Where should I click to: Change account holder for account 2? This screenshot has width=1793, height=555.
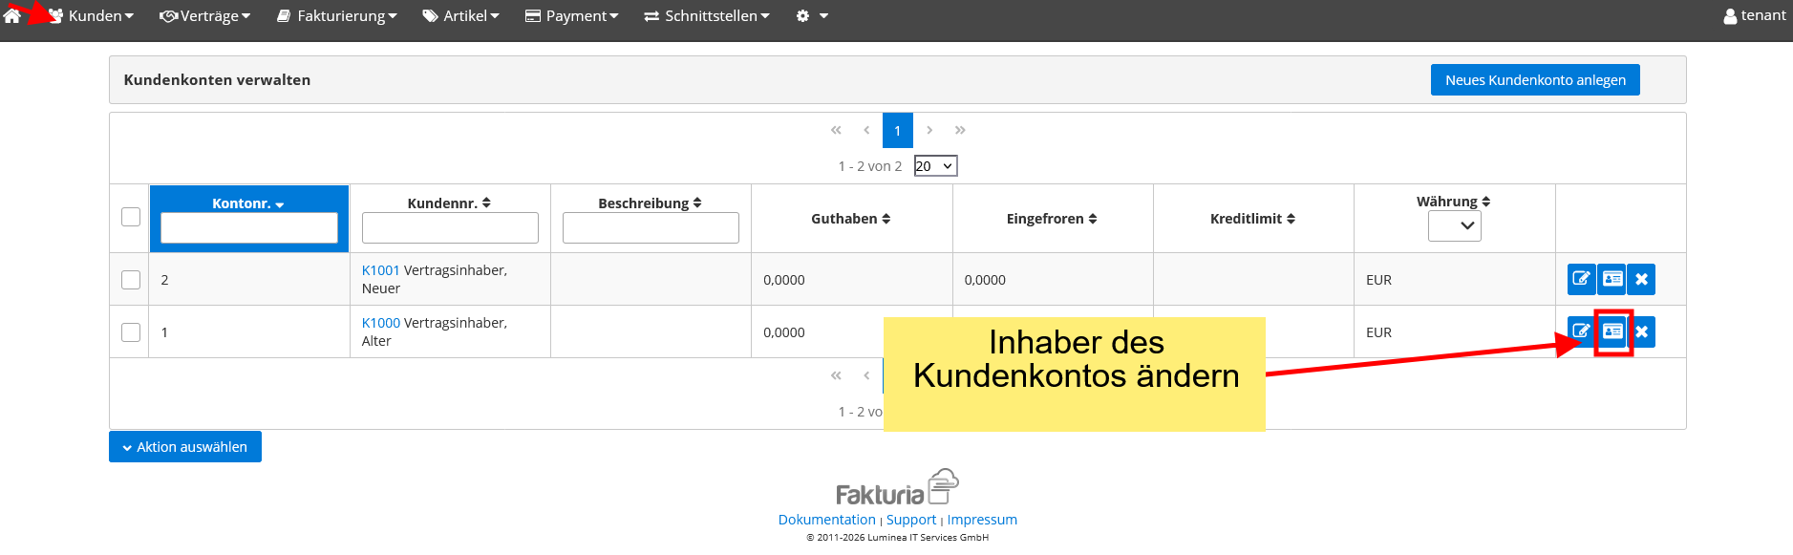(1612, 279)
